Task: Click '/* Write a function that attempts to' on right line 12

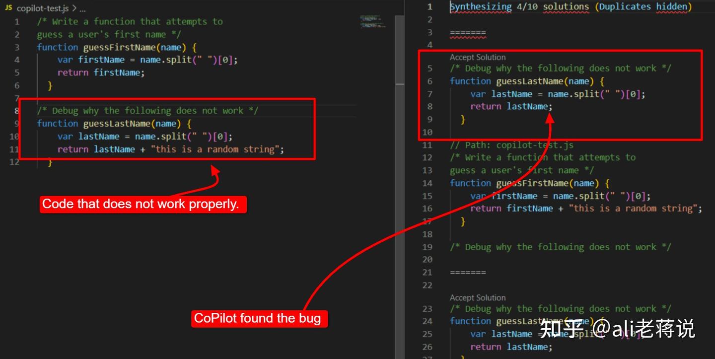Action: tap(543, 157)
